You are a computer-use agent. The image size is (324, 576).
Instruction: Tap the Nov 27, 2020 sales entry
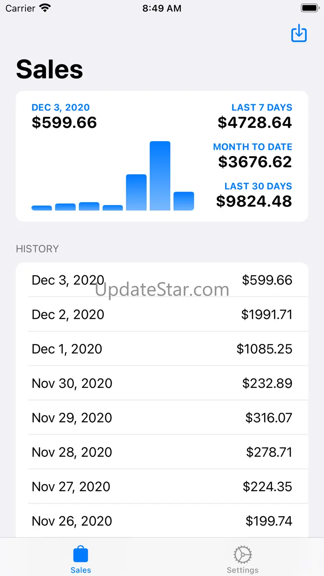click(162, 487)
